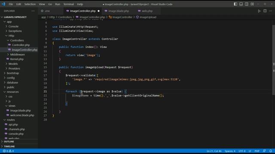Open the Run menu
275x154 pixels.
click(58, 4)
